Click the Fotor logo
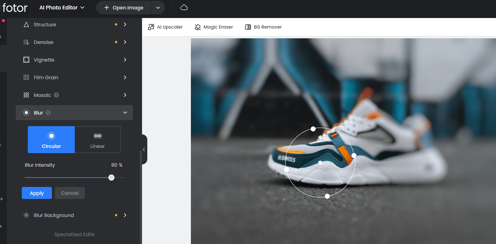Image resolution: width=496 pixels, height=244 pixels. click(x=15, y=8)
